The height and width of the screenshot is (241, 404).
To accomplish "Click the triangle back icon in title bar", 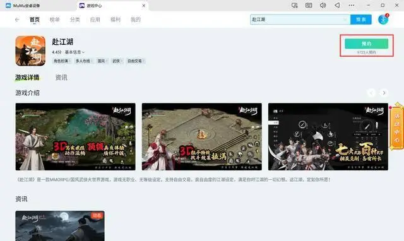I will click(337, 6).
